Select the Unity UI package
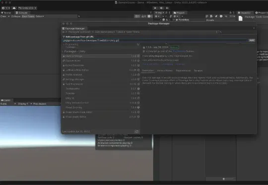This screenshot has height=185, width=268. coord(101,98)
